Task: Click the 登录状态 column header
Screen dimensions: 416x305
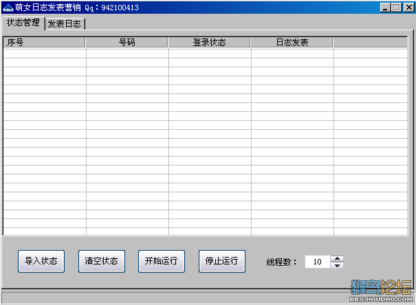Action: point(209,43)
